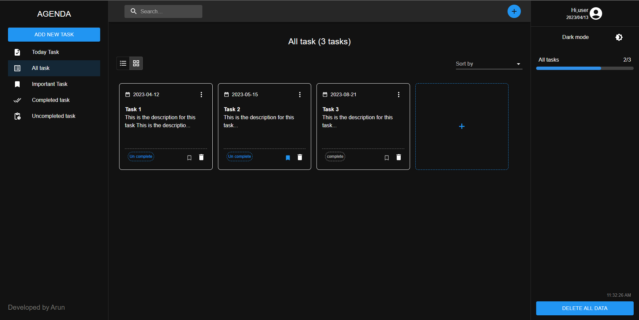Click the Task 1 title text
Screen dimensions: 639x320
pos(133,109)
